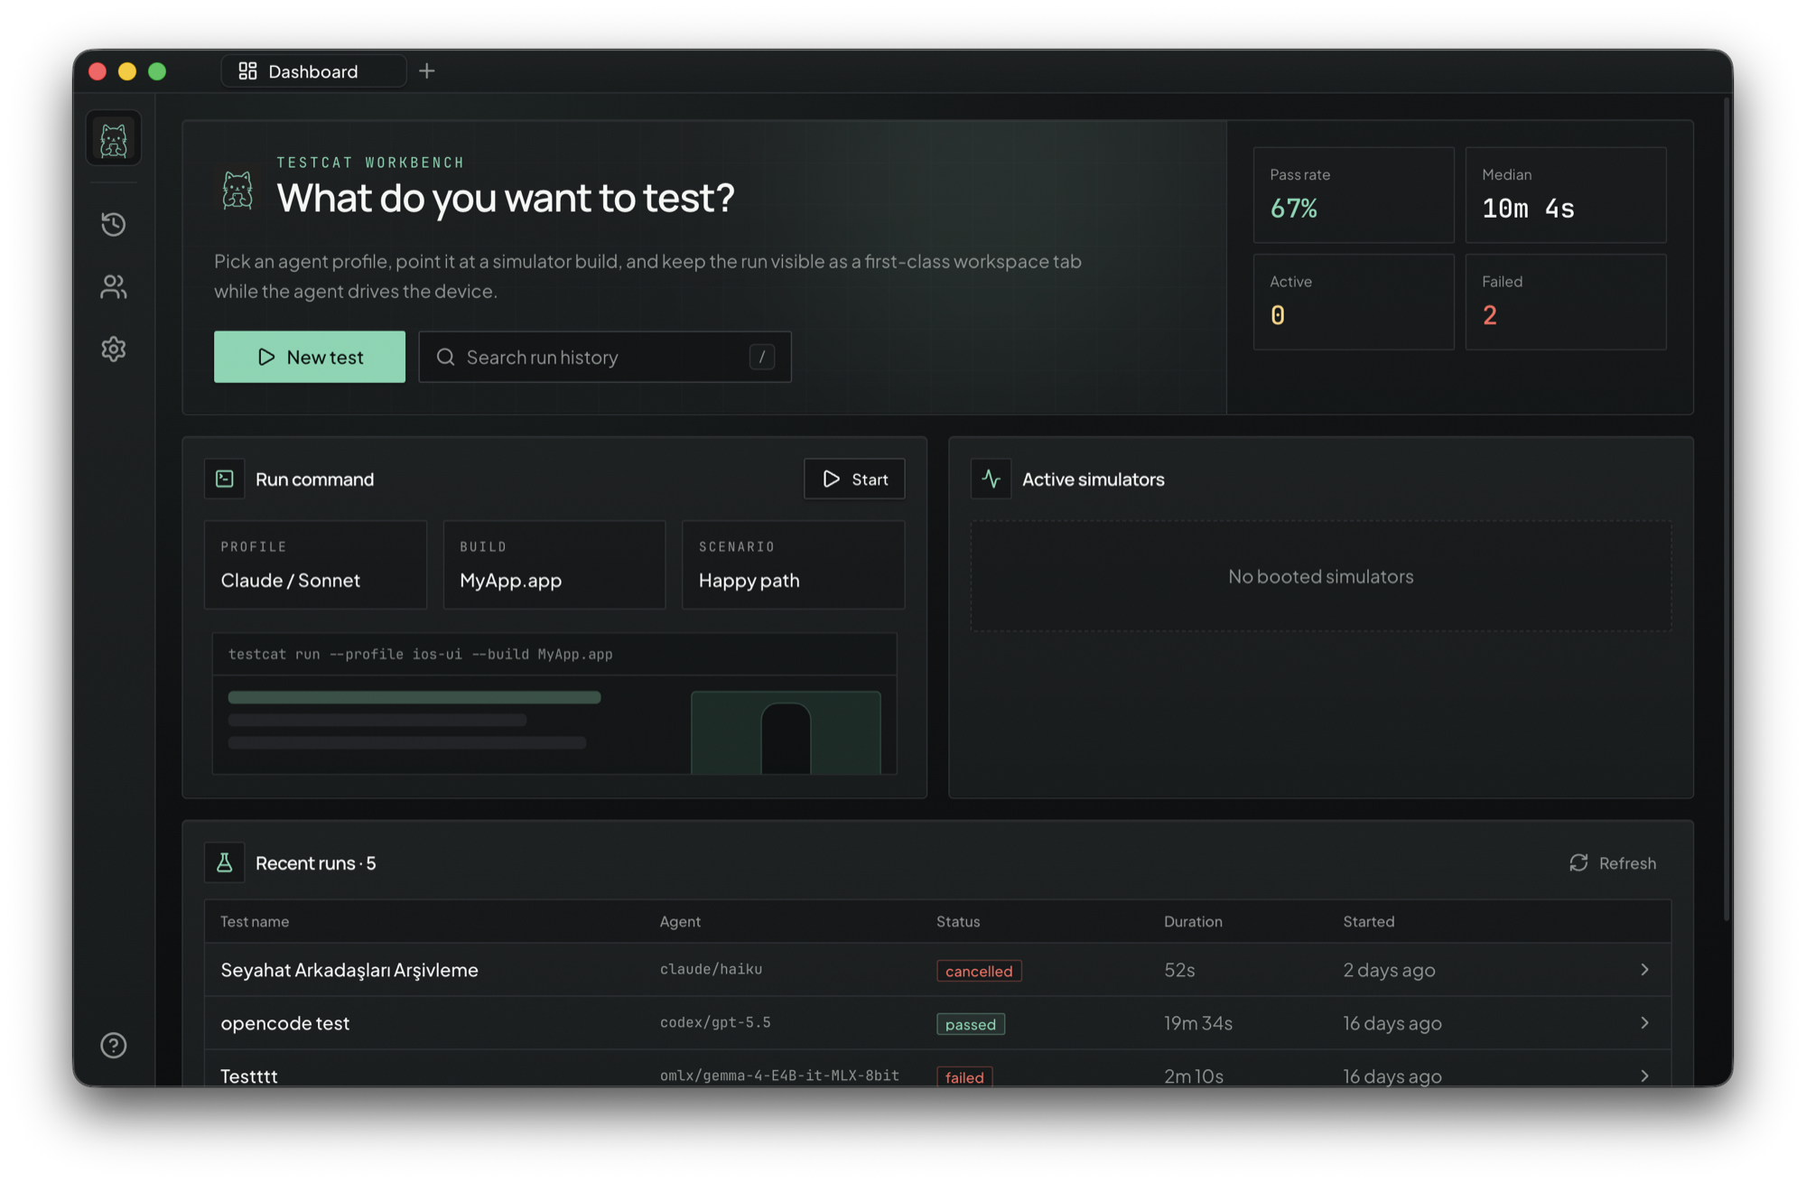Open the Build selector MyApp.app

coord(554,565)
